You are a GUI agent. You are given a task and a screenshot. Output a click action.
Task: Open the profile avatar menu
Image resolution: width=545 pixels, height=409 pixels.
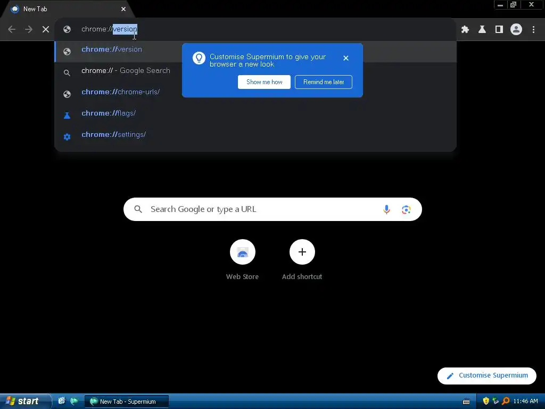pyautogui.click(x=516, y=30)
